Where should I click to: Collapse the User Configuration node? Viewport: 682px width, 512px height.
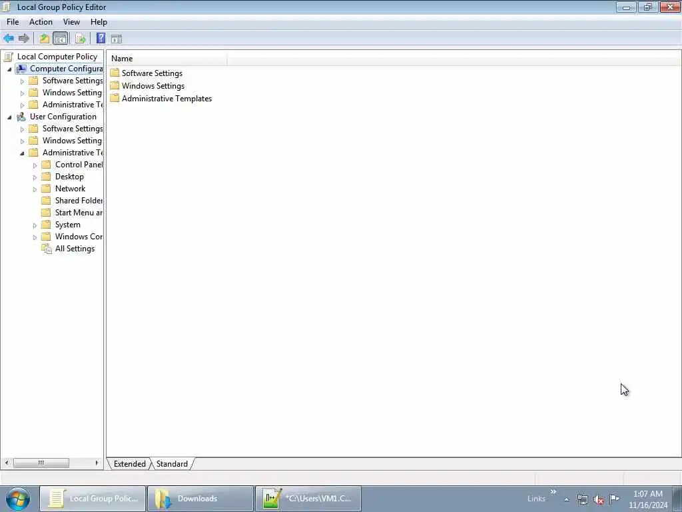point(9,117)
